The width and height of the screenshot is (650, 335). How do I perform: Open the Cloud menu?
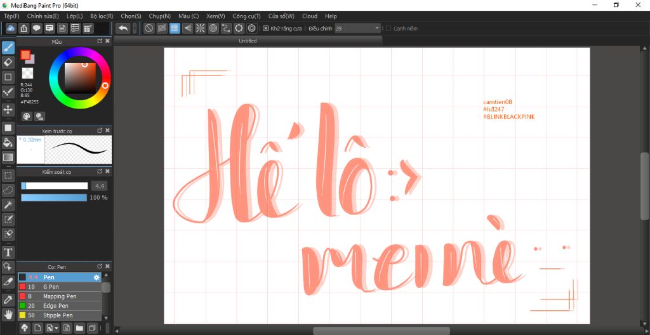(310, 16)
